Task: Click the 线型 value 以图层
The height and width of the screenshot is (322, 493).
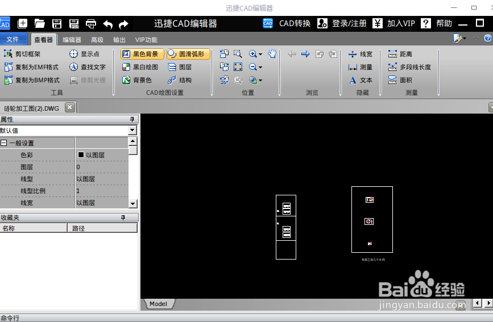Action: click(x=102, y=179)
